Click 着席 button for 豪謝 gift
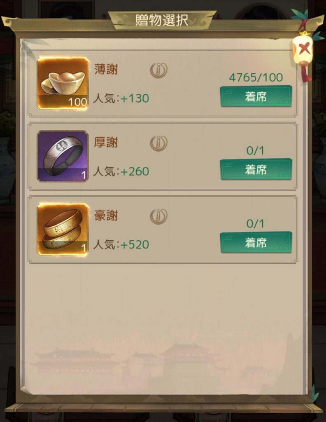 (256, 243)
